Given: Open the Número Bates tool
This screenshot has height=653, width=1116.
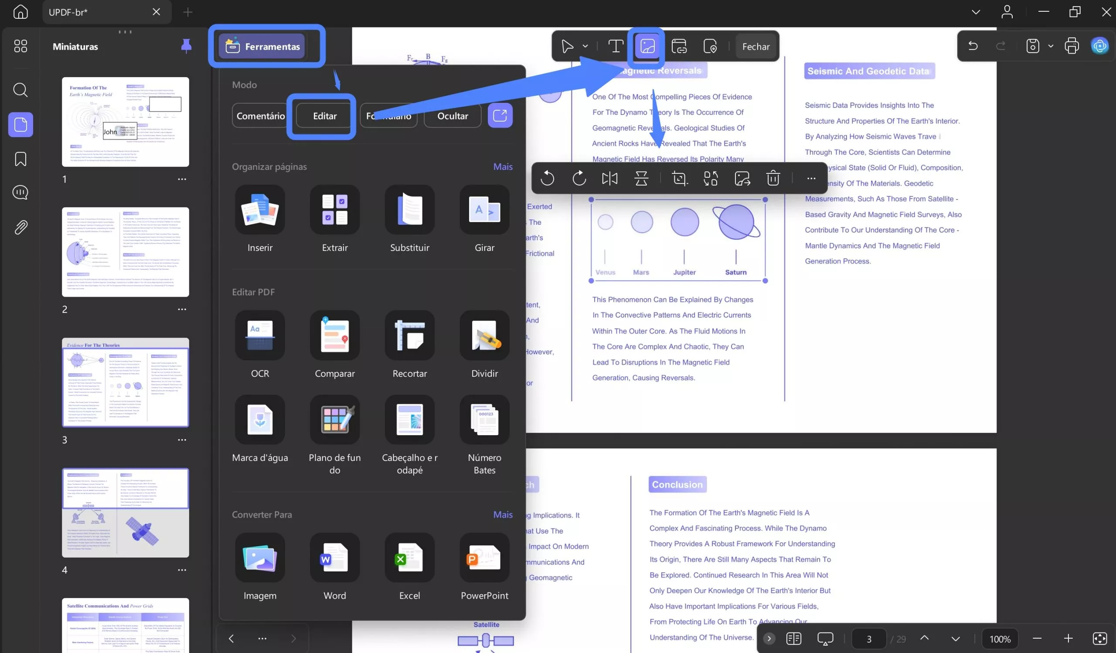Looking at the screenshot, I should coord(484,420).
